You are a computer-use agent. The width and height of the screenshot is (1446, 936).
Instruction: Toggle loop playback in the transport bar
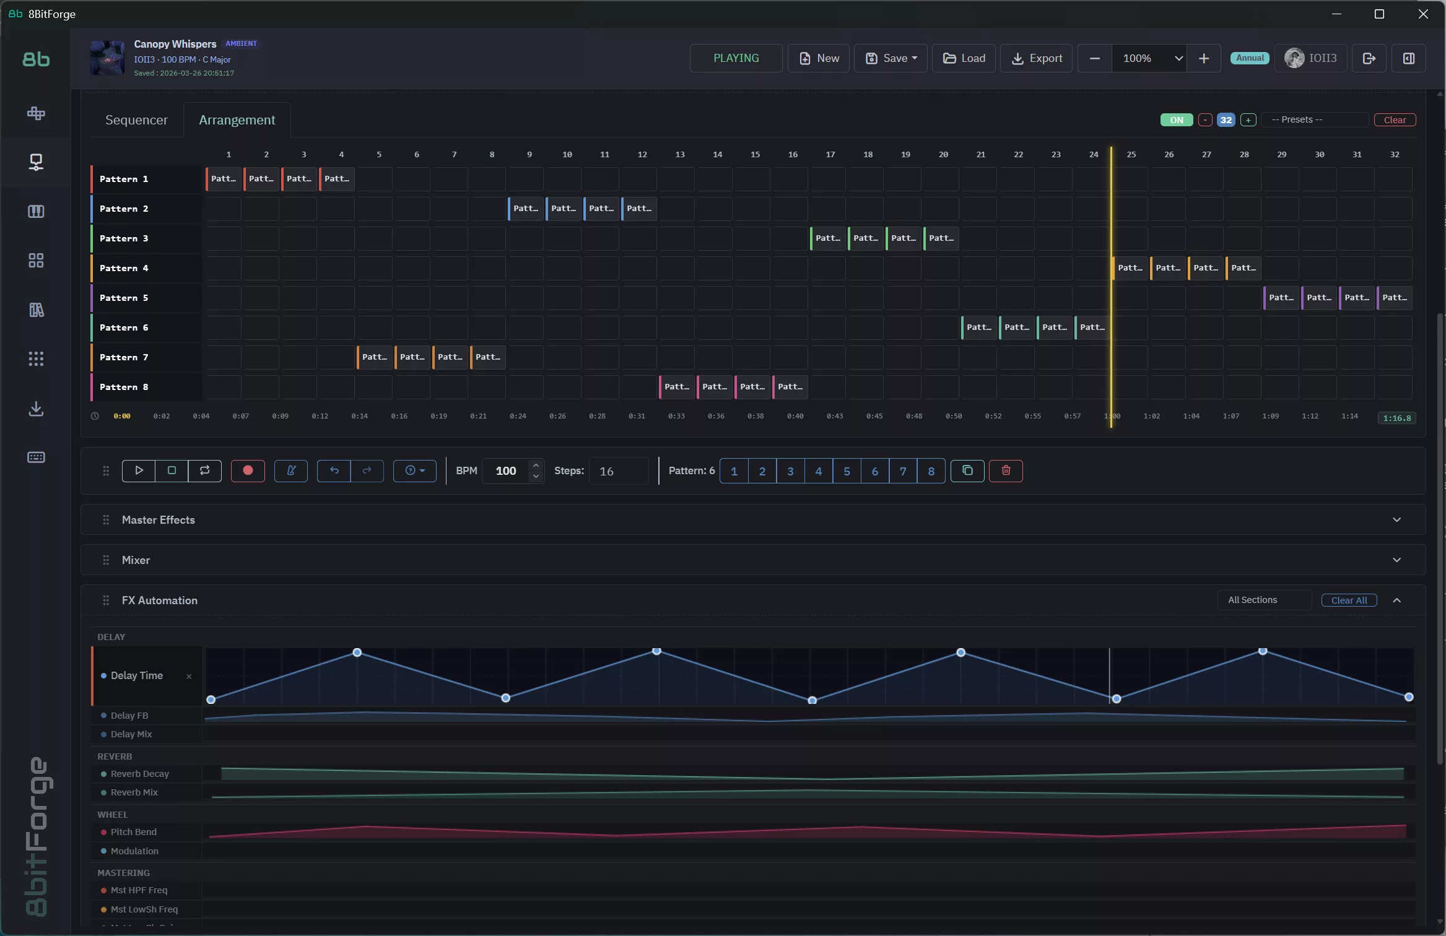(204, 471)
